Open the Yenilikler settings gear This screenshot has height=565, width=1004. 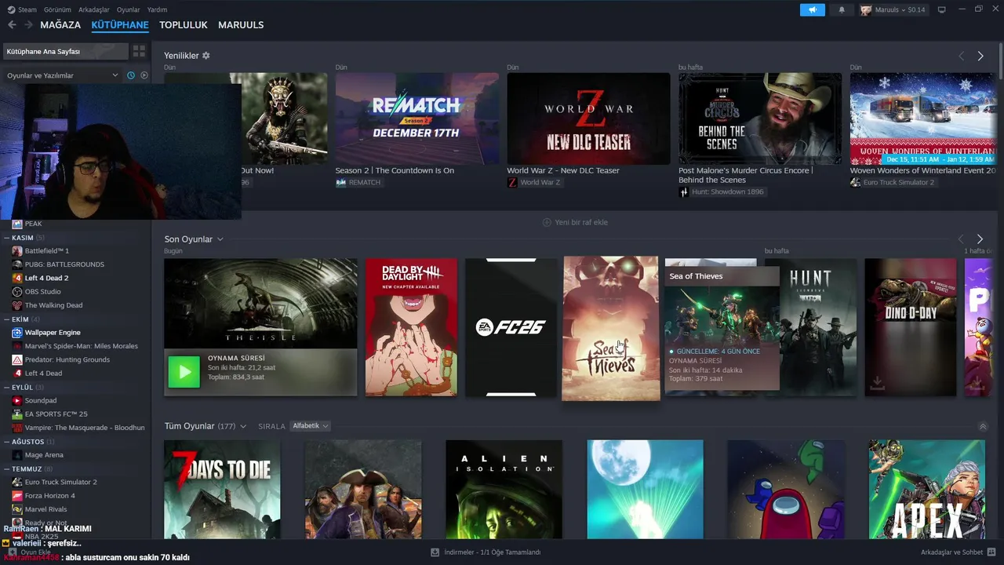click(206, 56)
